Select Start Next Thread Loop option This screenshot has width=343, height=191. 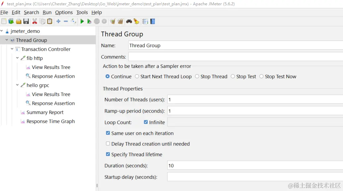pyautogui.click(x=137, y=77)
